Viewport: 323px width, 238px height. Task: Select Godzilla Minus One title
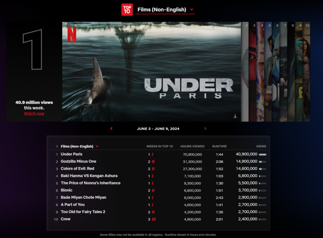78,161
